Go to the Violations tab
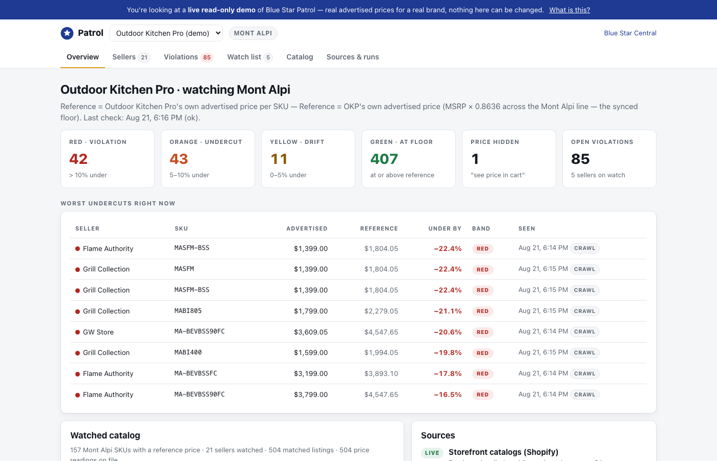The image size is (717, 461). coord(188,57)
